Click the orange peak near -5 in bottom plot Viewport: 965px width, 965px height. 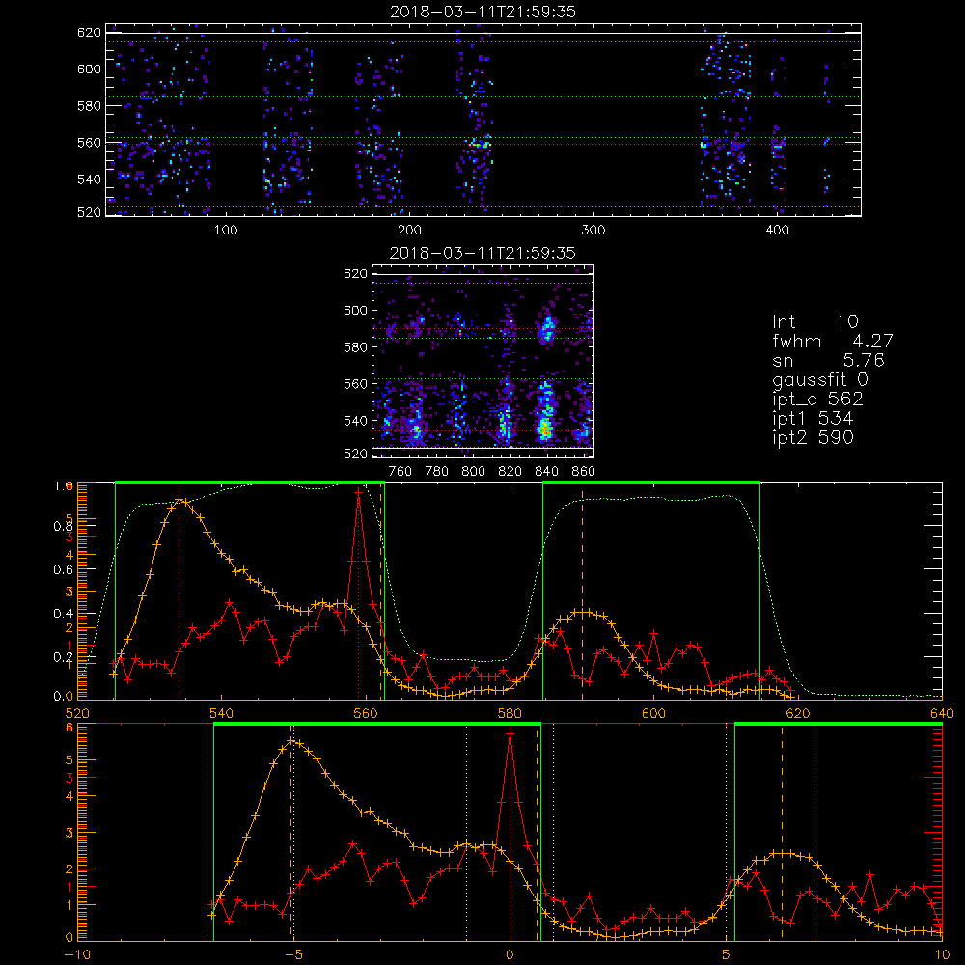click(292, 741)
